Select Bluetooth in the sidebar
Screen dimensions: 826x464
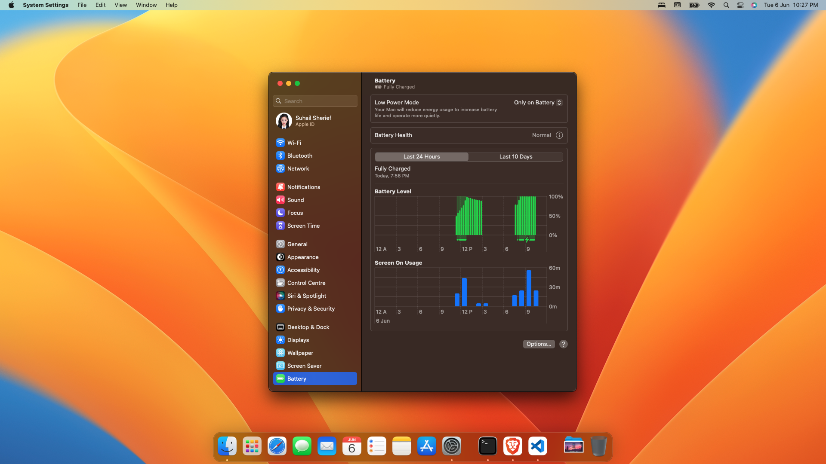[x=299, y=156]
